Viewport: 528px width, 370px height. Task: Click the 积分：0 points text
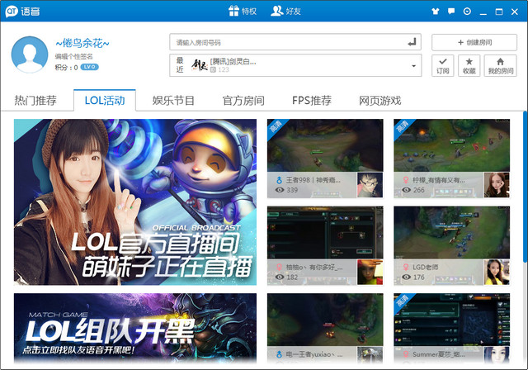coord(66,68)
